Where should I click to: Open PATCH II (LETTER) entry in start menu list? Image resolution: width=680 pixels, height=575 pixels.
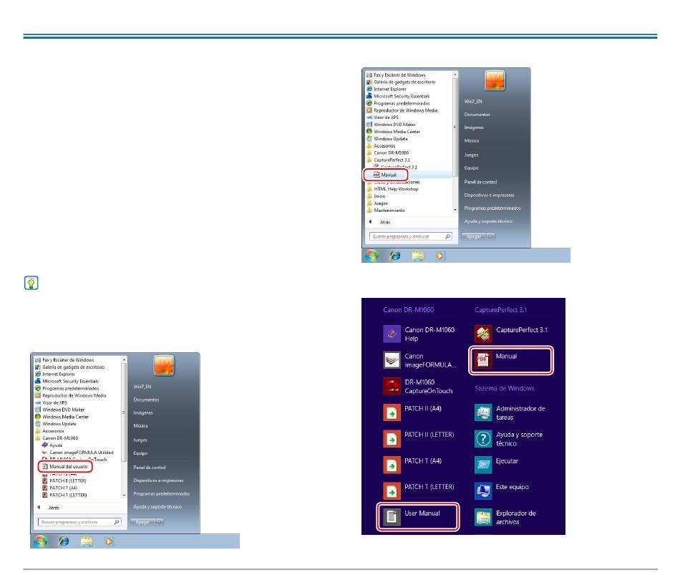pyautogui.click(x=64, y=480)
